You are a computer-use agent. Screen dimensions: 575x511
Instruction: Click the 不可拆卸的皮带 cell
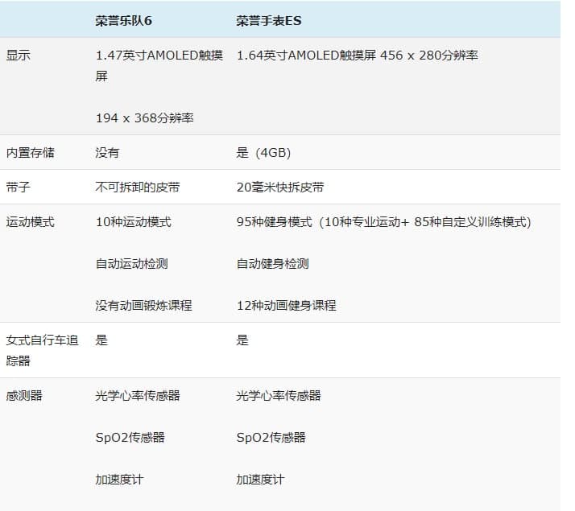click(x=138, y=187)
